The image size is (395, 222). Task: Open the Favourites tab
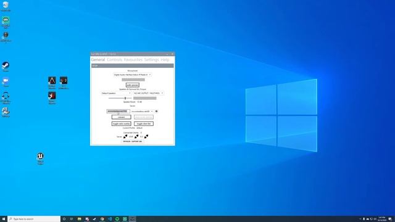coord(133,60)
